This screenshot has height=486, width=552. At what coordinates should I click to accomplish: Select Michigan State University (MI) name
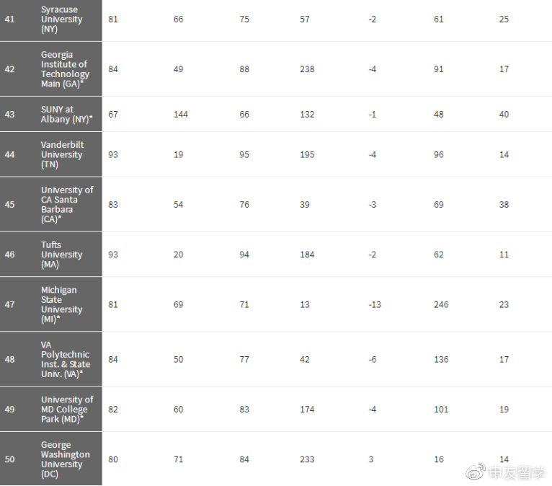coord(61,304)
